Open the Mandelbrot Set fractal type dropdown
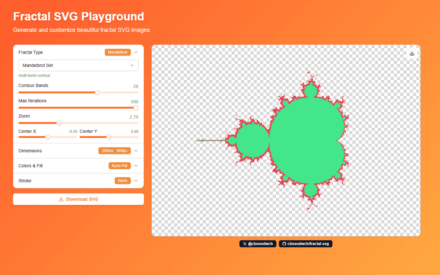This screenshot has height=275, width=440. (78, 65)
